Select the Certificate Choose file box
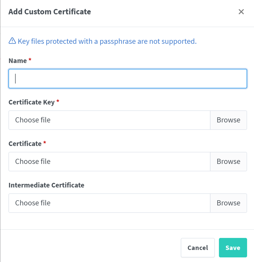254x262 pixels. pos(109,162)
